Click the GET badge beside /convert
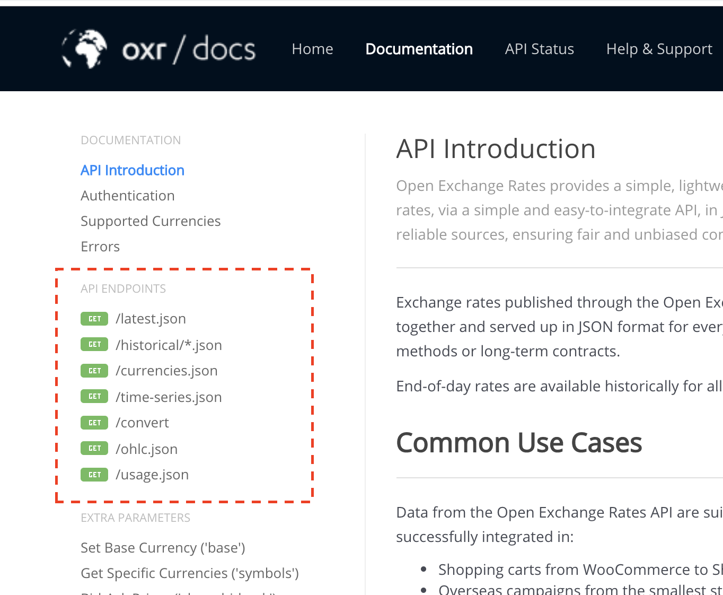723x595 pixels. pos(94,423)
